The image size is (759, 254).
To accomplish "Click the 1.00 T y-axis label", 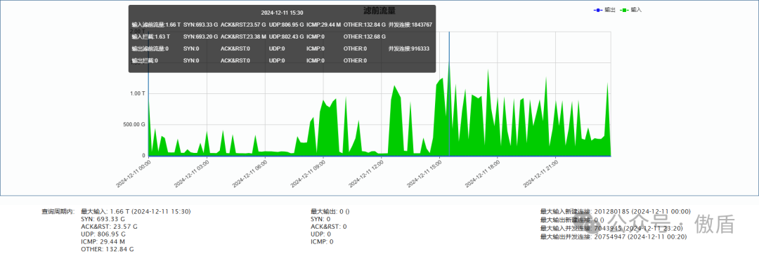I will click(137, 93).
